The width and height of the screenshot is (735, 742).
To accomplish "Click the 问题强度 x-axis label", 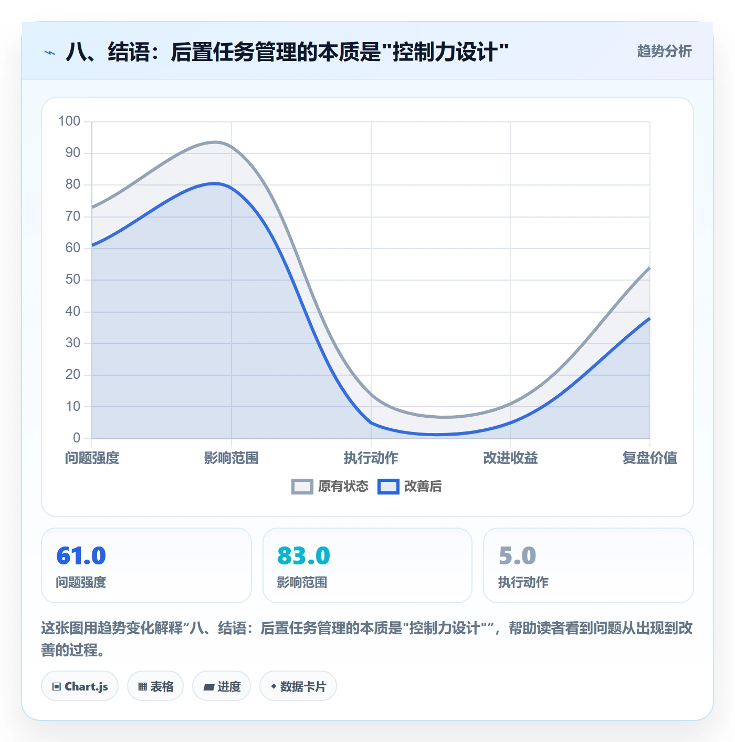I will pyautogui.click(x=92, y=458).
